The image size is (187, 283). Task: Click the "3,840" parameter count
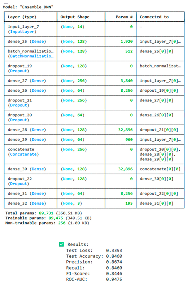click(126, 81)
